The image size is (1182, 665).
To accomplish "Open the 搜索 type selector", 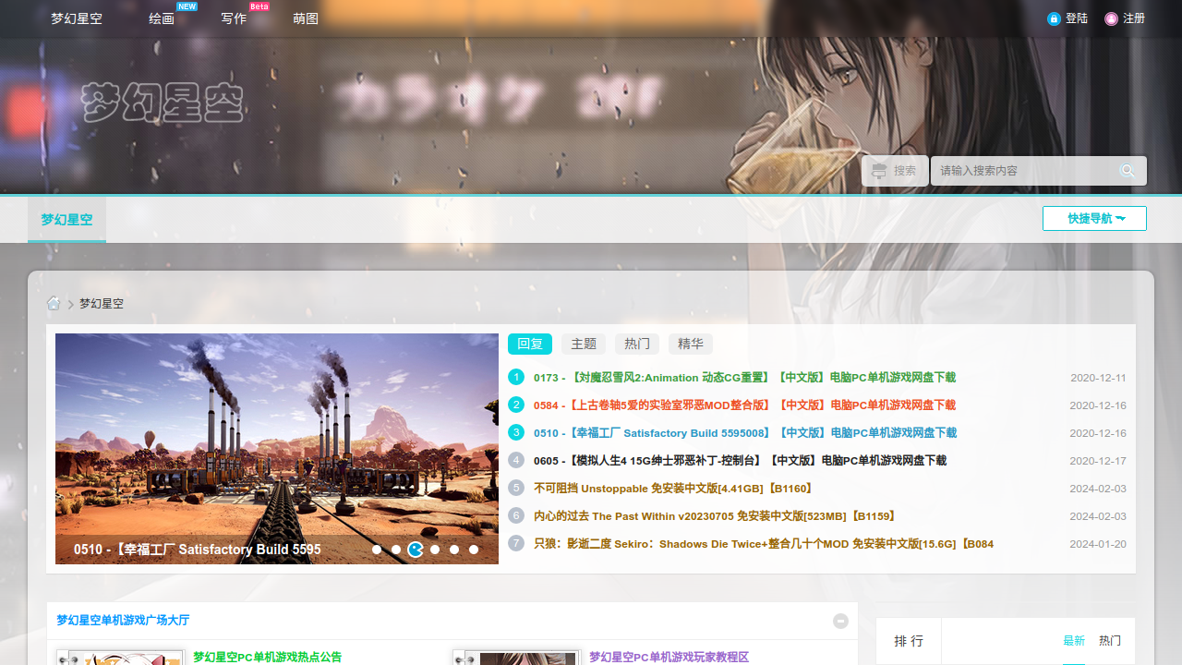I will click(895, 171).
